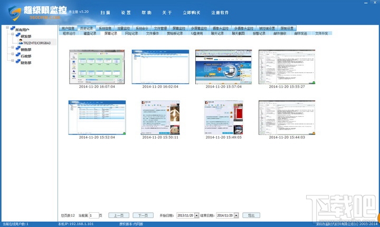Open the 关于 menu

[x=167, y=13]
